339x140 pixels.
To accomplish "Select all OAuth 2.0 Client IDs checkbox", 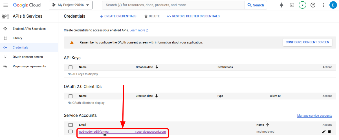I will point(71,96).
